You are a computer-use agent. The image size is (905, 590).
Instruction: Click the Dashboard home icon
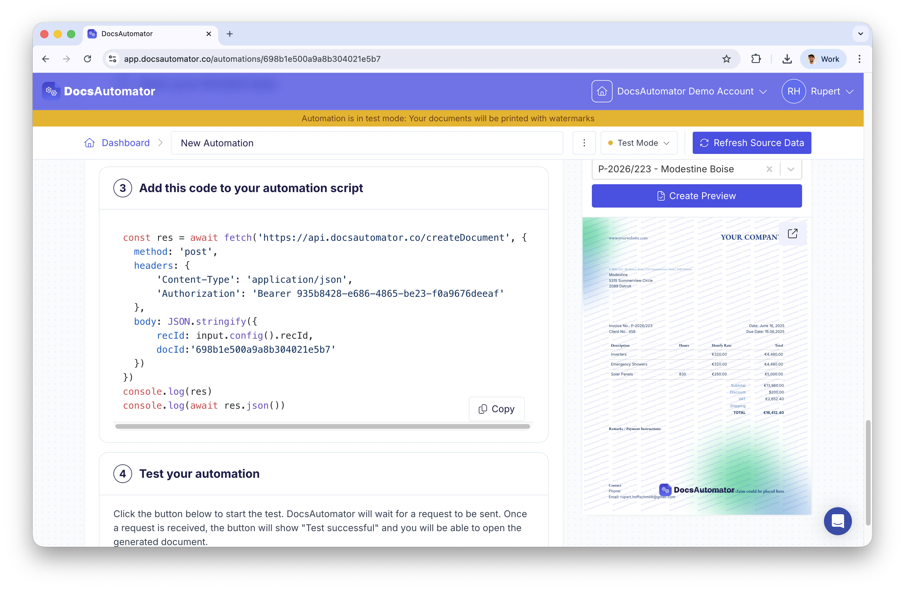[89, 143]
